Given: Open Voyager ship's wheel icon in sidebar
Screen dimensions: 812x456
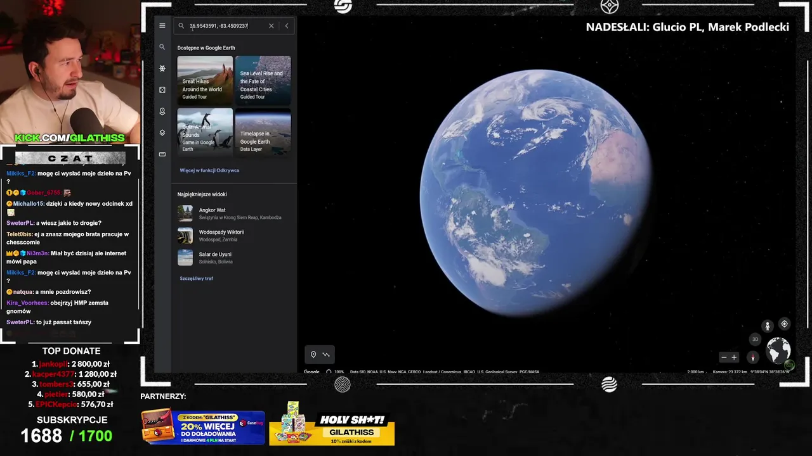Looking at the screenshot, I should coord(162,68).
